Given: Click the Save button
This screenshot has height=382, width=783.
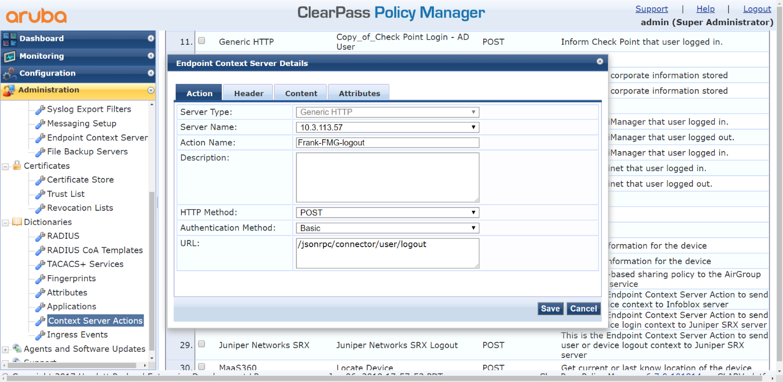Looking at the screenshot, I should (x=550, y=309).
